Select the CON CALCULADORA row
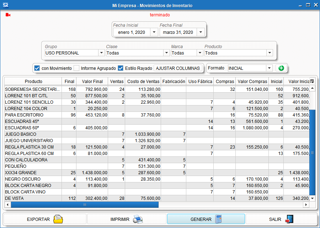The height and width of the screenshot is (228, 320). coord(157,160)
